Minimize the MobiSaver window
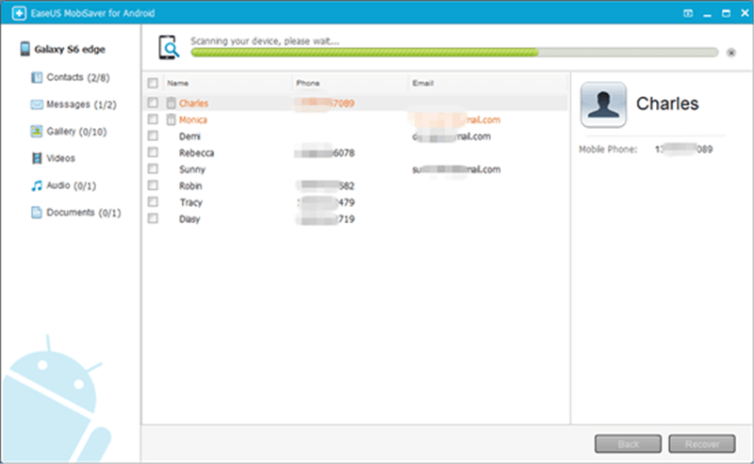This screenshot has height=464, width=754. click(707, 14)
